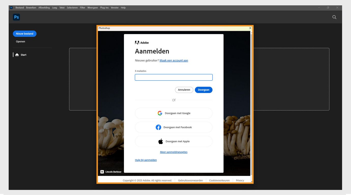351x195 pixels.
Task: Open the Help menu
Action: click(x=123, y=8)
